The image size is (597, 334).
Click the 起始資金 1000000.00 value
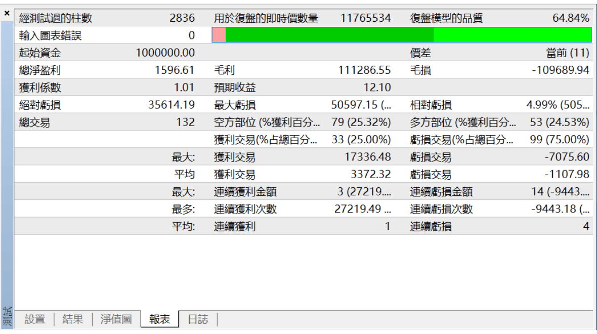(x=163, y=52)
